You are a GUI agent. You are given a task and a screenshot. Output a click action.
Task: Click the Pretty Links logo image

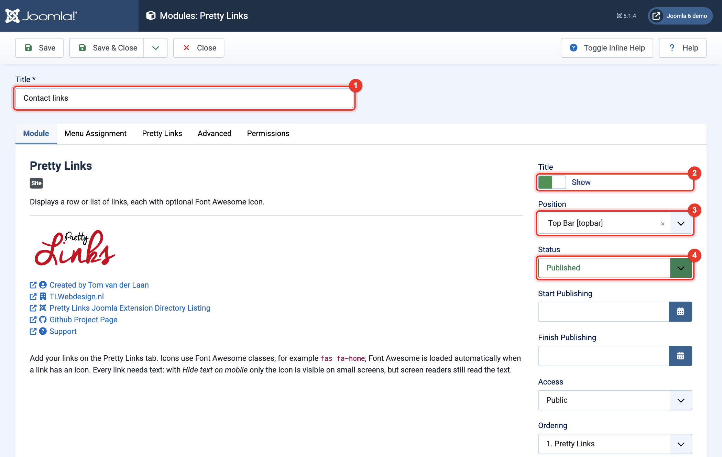[75, 248]
